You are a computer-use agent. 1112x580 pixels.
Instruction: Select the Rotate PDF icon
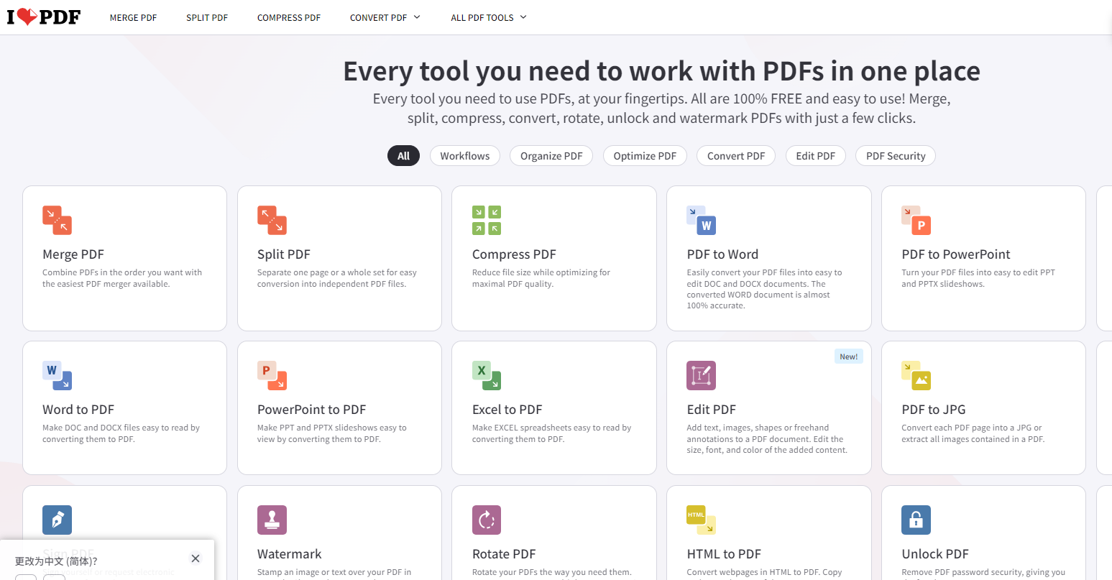487,520
